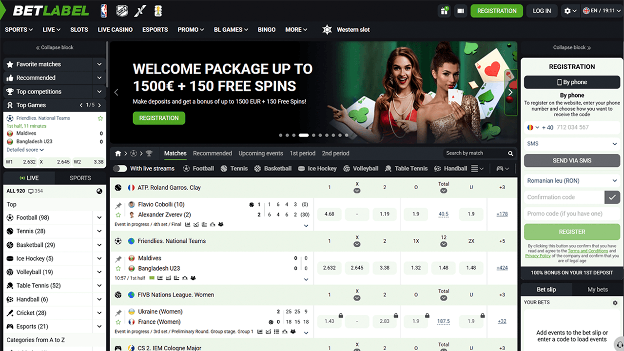Star the Friendlies match in Top Games
624x351 pixels.
(100, 118)
